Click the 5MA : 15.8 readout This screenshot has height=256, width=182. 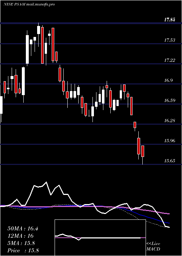pyautogui.click(x=21, y=243)
